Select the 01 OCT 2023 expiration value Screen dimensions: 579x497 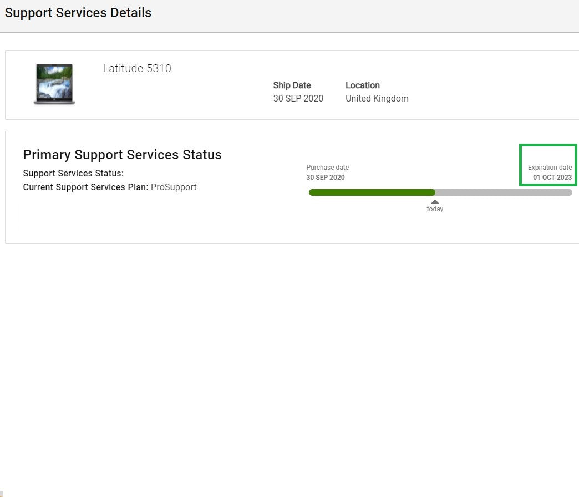coord(552,177)
